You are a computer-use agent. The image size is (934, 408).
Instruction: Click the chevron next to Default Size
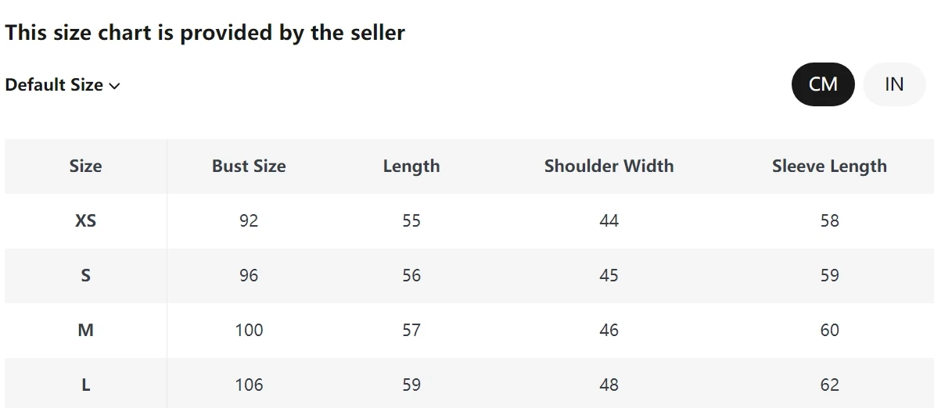tap(114, 86)
